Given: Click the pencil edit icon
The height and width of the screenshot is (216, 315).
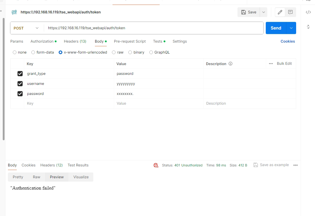Looking at the screenshot, I should [x=280, y=12].
